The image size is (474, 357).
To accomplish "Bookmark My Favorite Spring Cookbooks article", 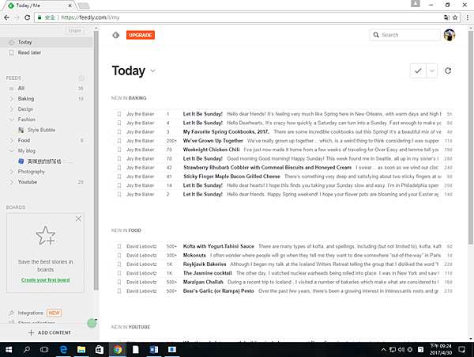I will [x=119, y=131].
